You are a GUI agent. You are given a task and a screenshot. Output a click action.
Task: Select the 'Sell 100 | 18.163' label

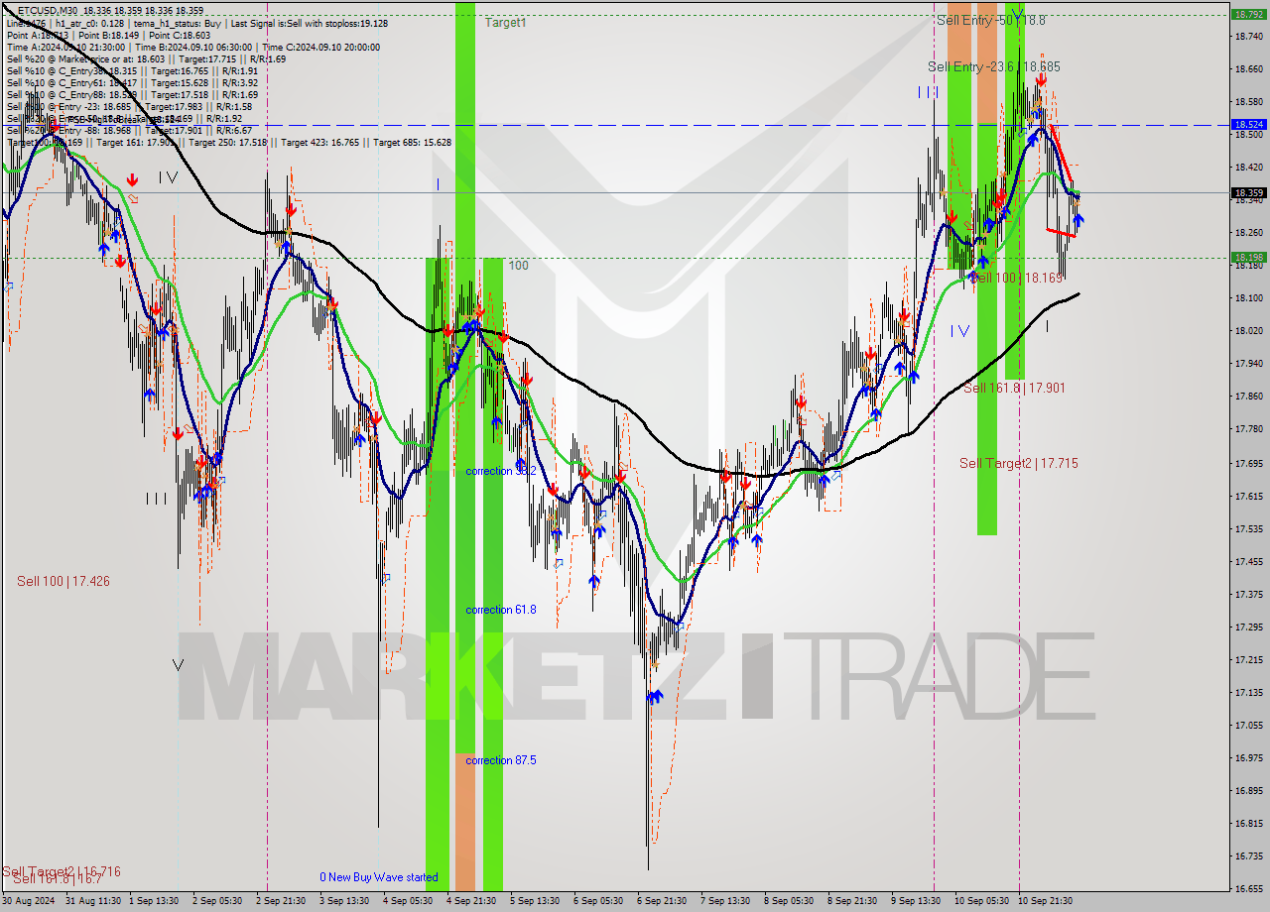1016,278
